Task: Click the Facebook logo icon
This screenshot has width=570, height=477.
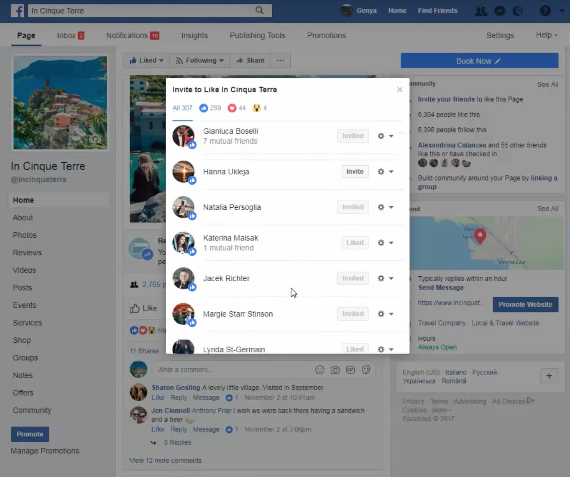Action: [x=17, y=11]
